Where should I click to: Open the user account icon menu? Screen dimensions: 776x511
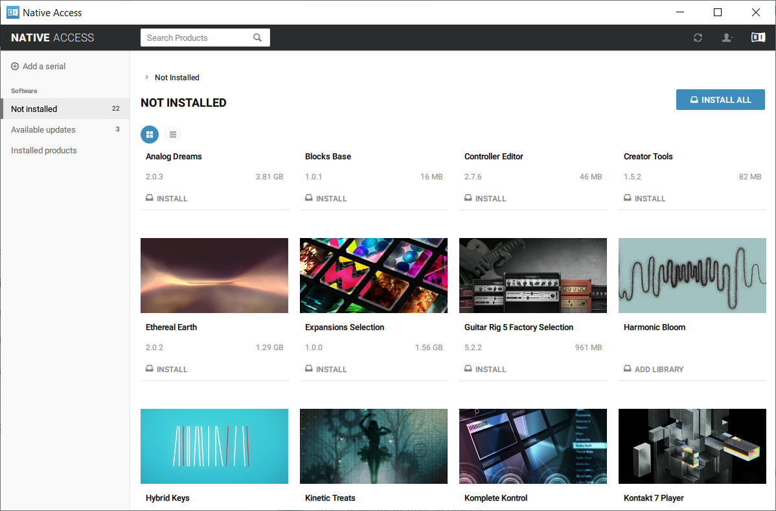(727, 38)
